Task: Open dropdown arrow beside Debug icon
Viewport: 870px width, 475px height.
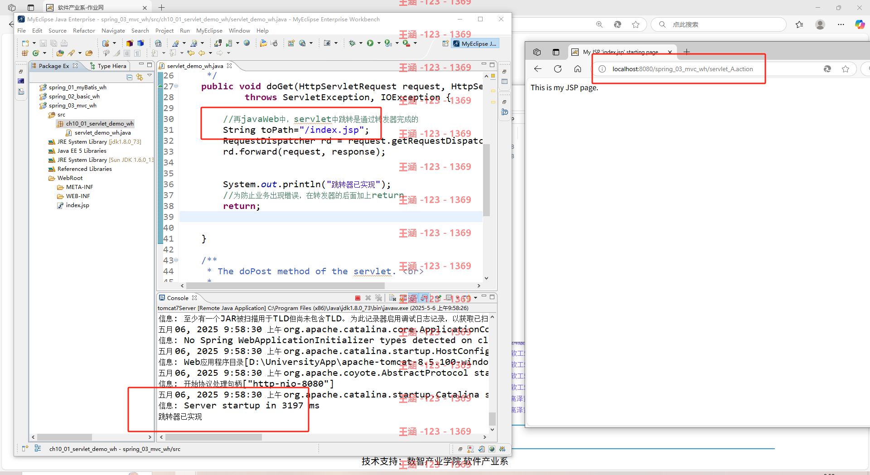Action: [x=361, y=43]
